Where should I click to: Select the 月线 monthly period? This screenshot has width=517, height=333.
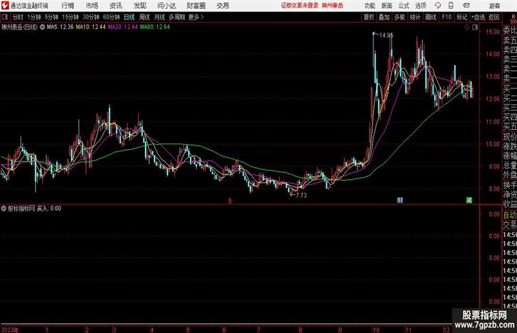click(x=159, y=17)
